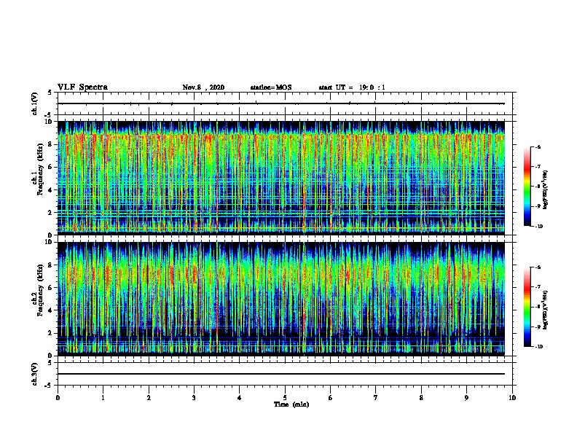Click the "4" tick on ch.2 frequency axis
Viewport: 577px width, 446px height.
[x=50, y=310]
